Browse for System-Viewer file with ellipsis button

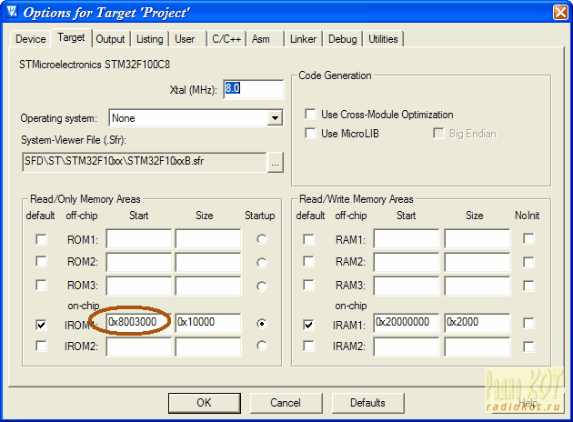(276, 162)
